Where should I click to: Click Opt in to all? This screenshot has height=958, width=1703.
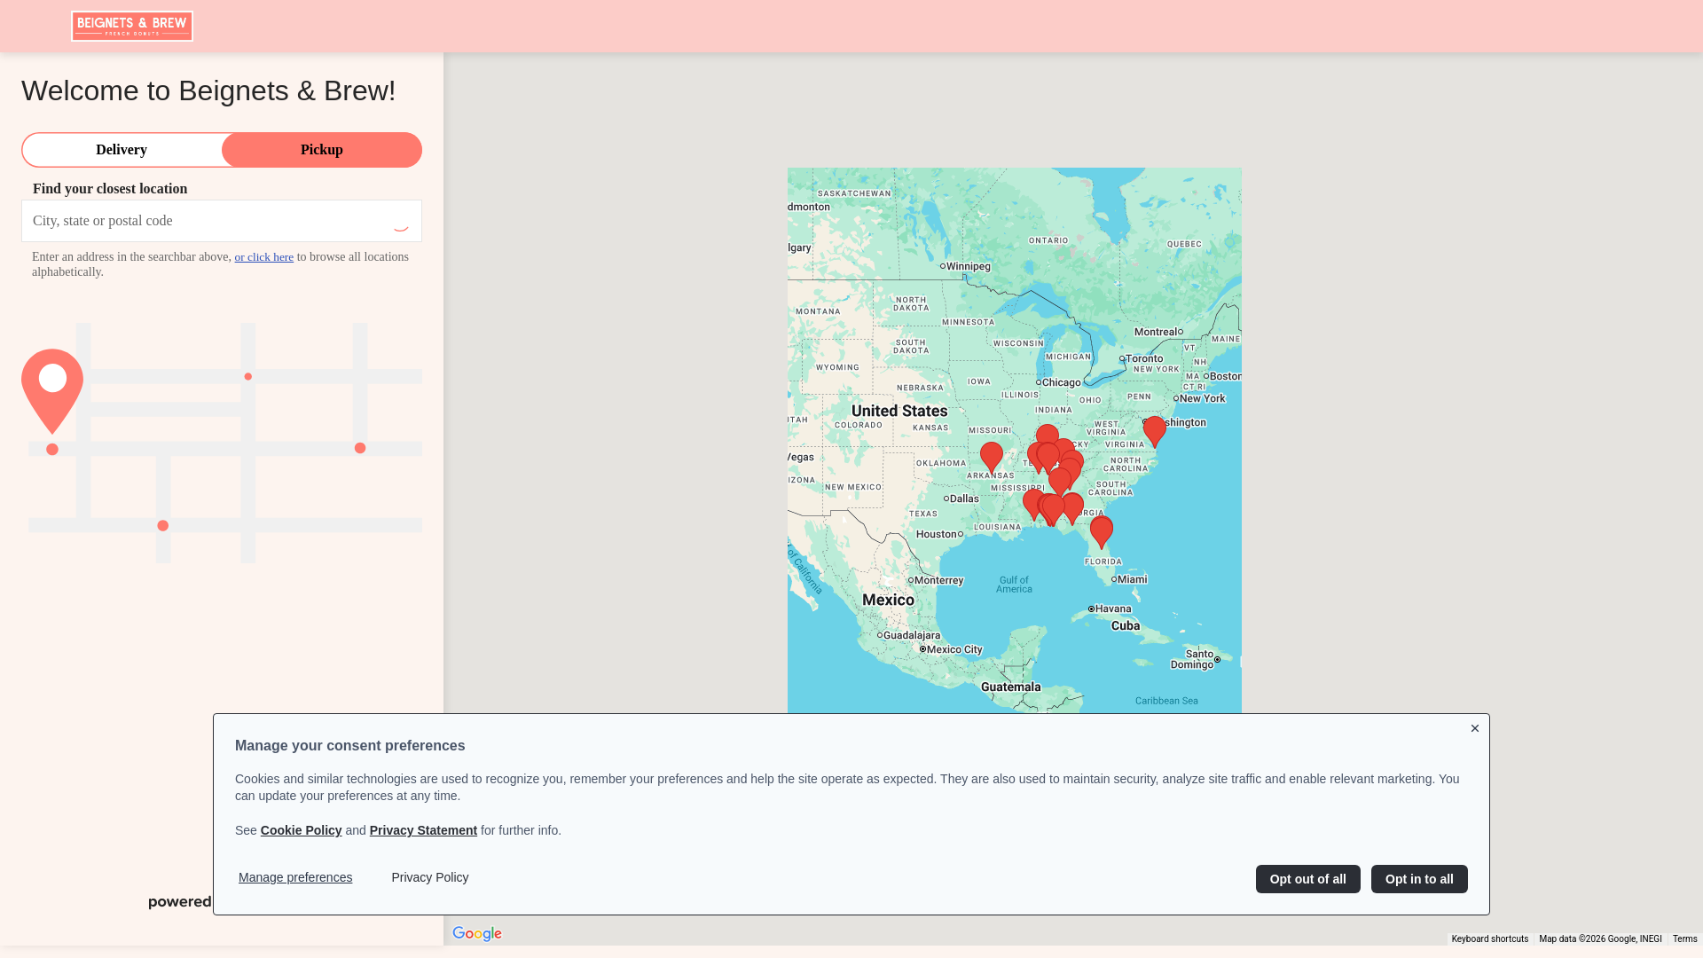[x=1419, y=879]
